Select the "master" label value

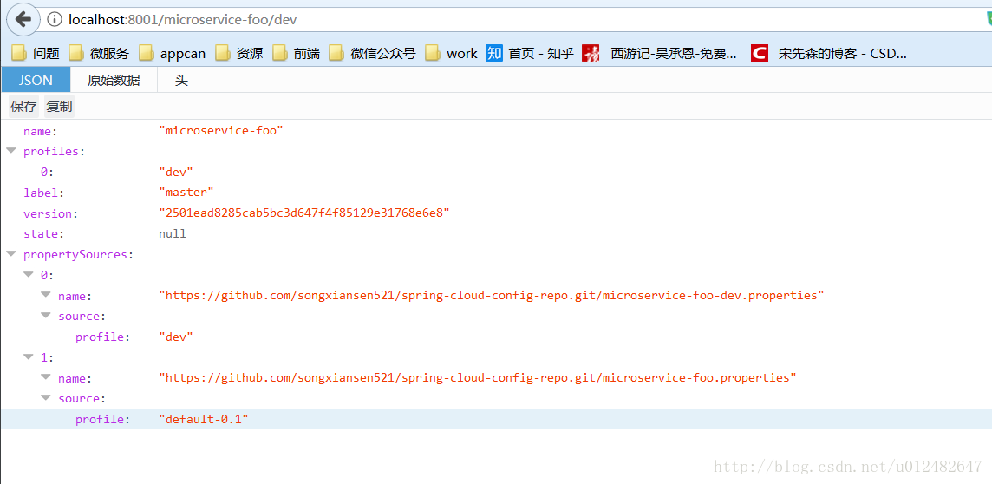[186, 193]
